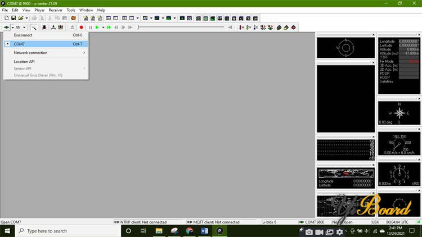This screenshot has width=422, height=237.
Task: Close the docked speedometer panel
Action: (x=419, y=129)
